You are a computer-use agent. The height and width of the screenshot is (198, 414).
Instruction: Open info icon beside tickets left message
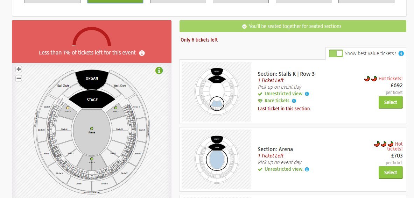(x=142, y=53)
